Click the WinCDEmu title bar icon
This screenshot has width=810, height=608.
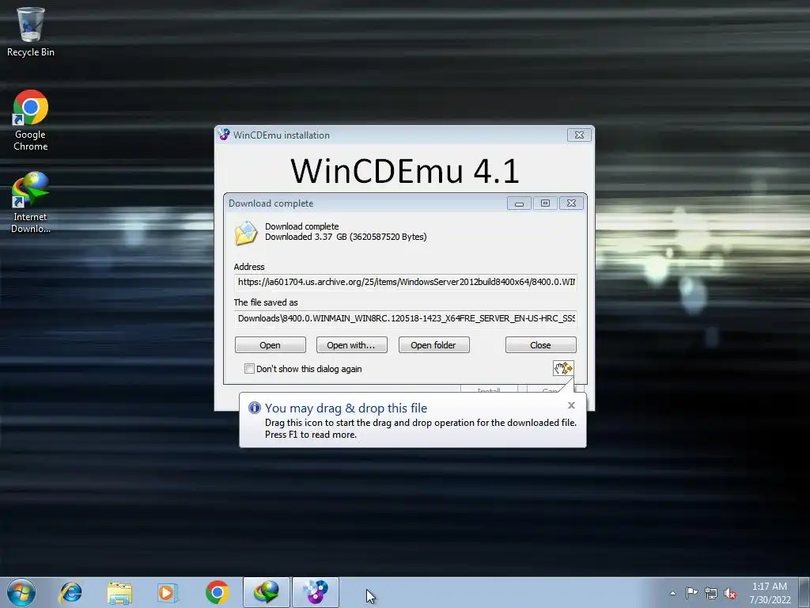pyautogui.click(x=224, y=135)
